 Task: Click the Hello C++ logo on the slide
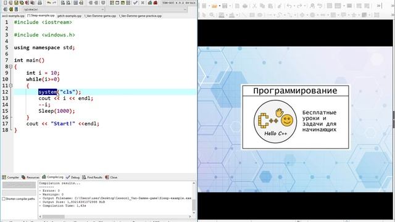[275, 121]
